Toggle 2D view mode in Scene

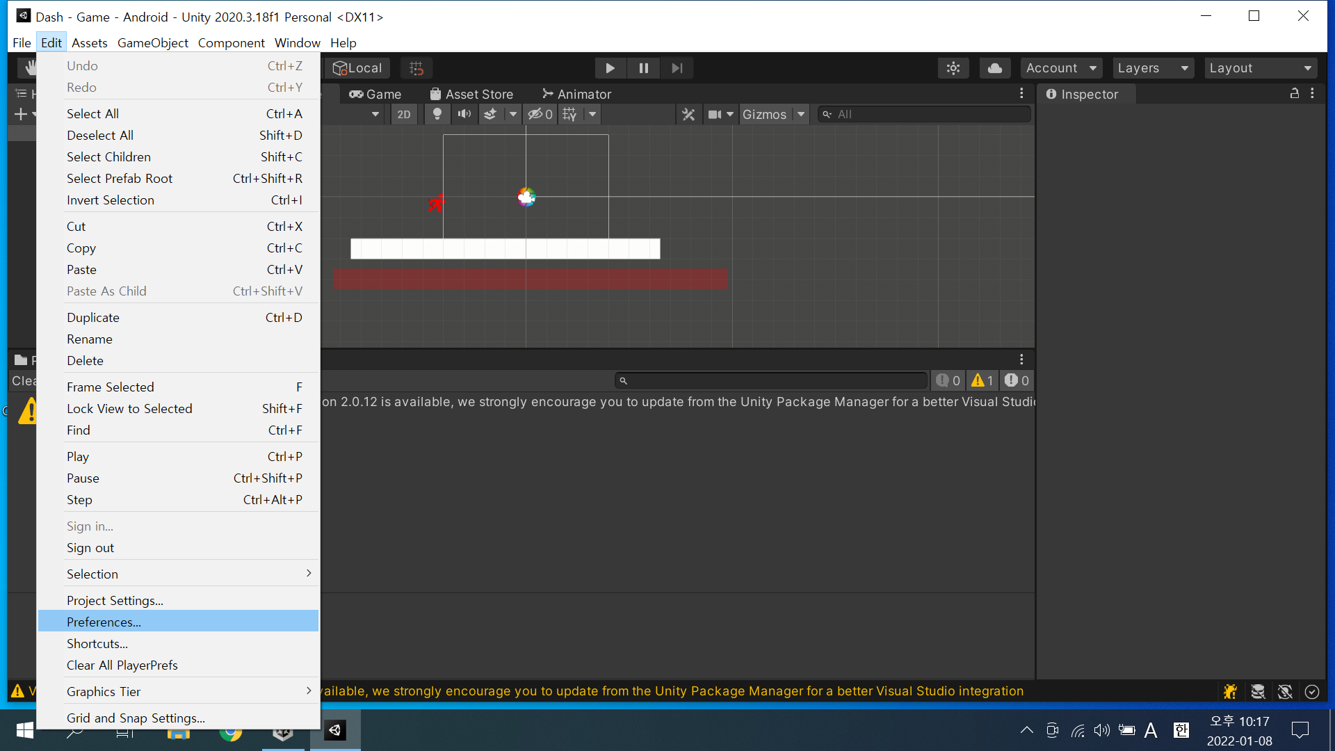pyautogui.click(x=403, y=114)
